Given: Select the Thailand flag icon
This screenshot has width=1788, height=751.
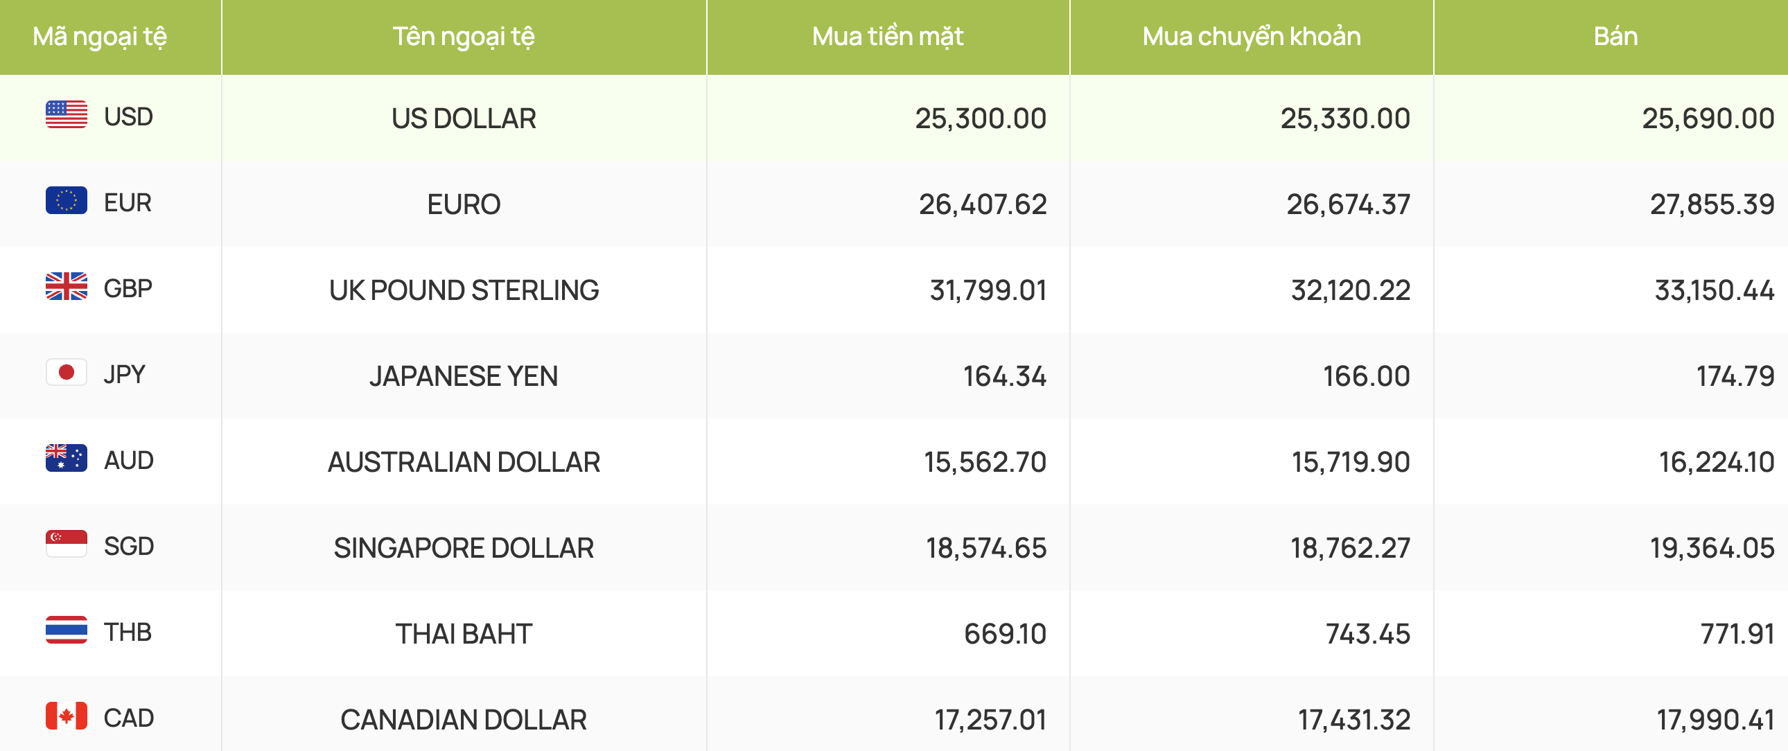Looking at the screenshot, I should (67, 630).
